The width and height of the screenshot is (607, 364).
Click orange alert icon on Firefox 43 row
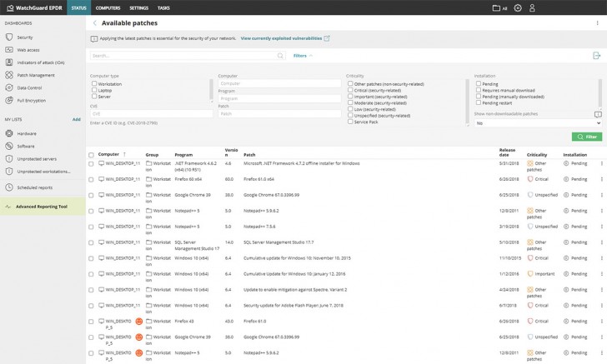click(139, 321)
